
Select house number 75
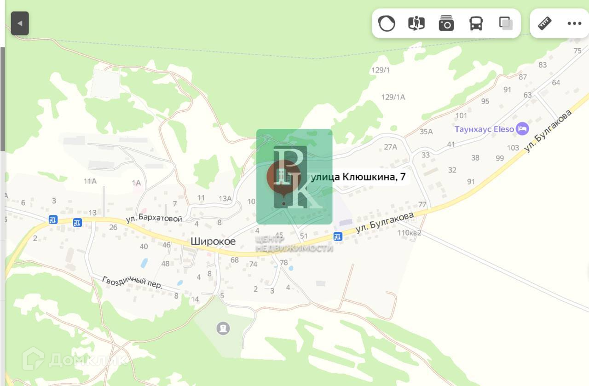pyautogui.click(x=577, y=51)
